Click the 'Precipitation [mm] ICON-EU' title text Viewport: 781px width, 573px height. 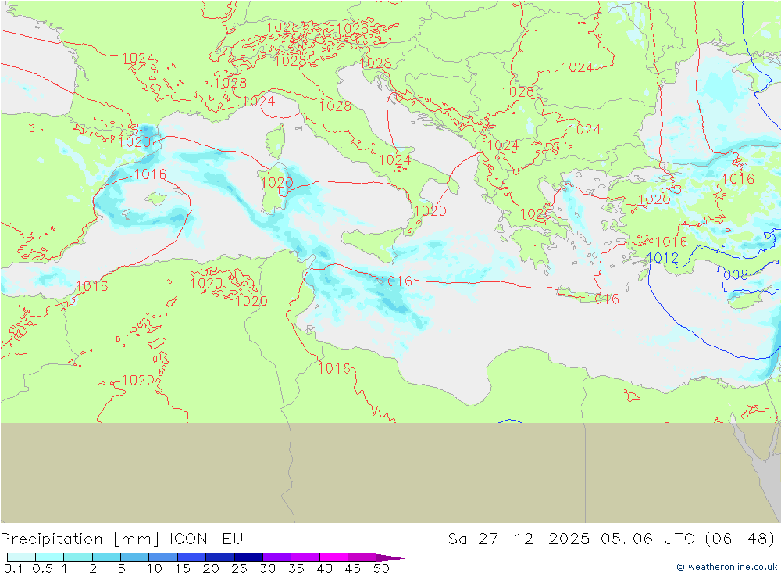[x=122, y=539]
